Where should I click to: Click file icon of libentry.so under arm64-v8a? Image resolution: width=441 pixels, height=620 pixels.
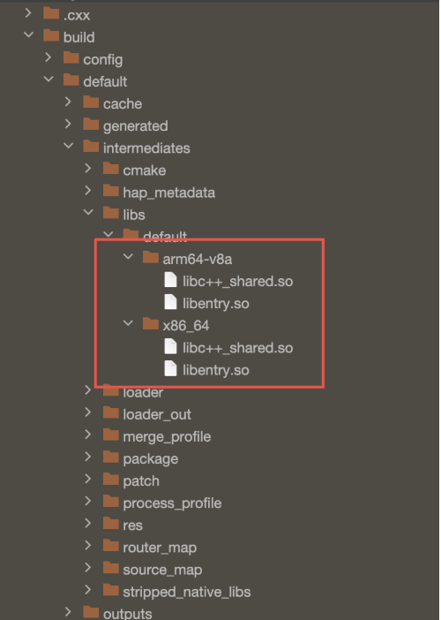[170, 302]
